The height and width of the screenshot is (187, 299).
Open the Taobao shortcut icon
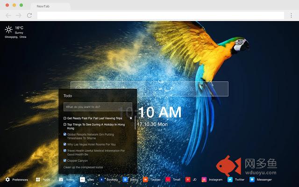[145, 180]
